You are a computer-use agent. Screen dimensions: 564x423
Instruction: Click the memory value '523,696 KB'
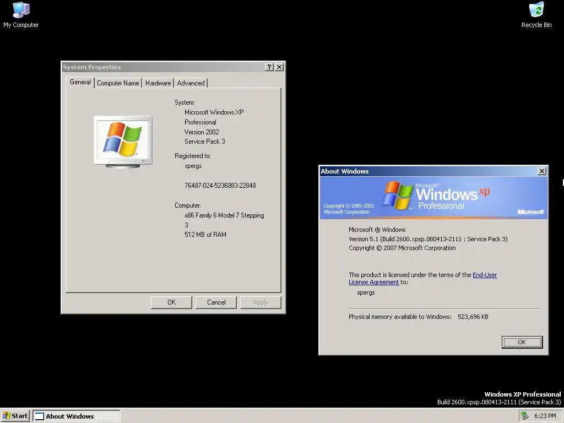[x=473, y=317]
